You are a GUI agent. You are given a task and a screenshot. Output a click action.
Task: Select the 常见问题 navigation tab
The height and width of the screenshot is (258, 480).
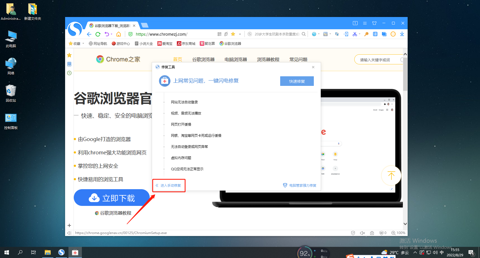coord(298,59)
